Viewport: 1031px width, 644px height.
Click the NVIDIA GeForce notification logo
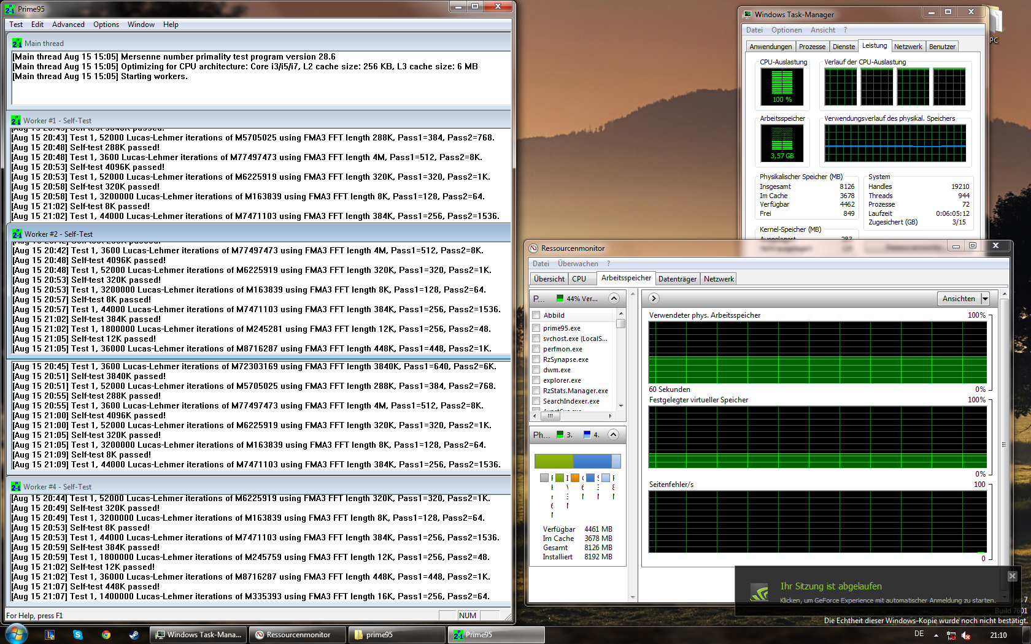pos(760,592)
